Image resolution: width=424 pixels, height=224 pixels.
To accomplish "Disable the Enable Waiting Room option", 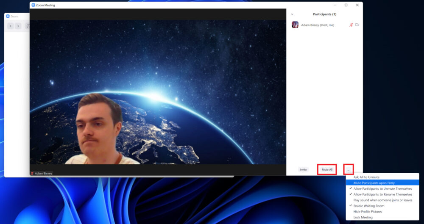I will [382, 206].
